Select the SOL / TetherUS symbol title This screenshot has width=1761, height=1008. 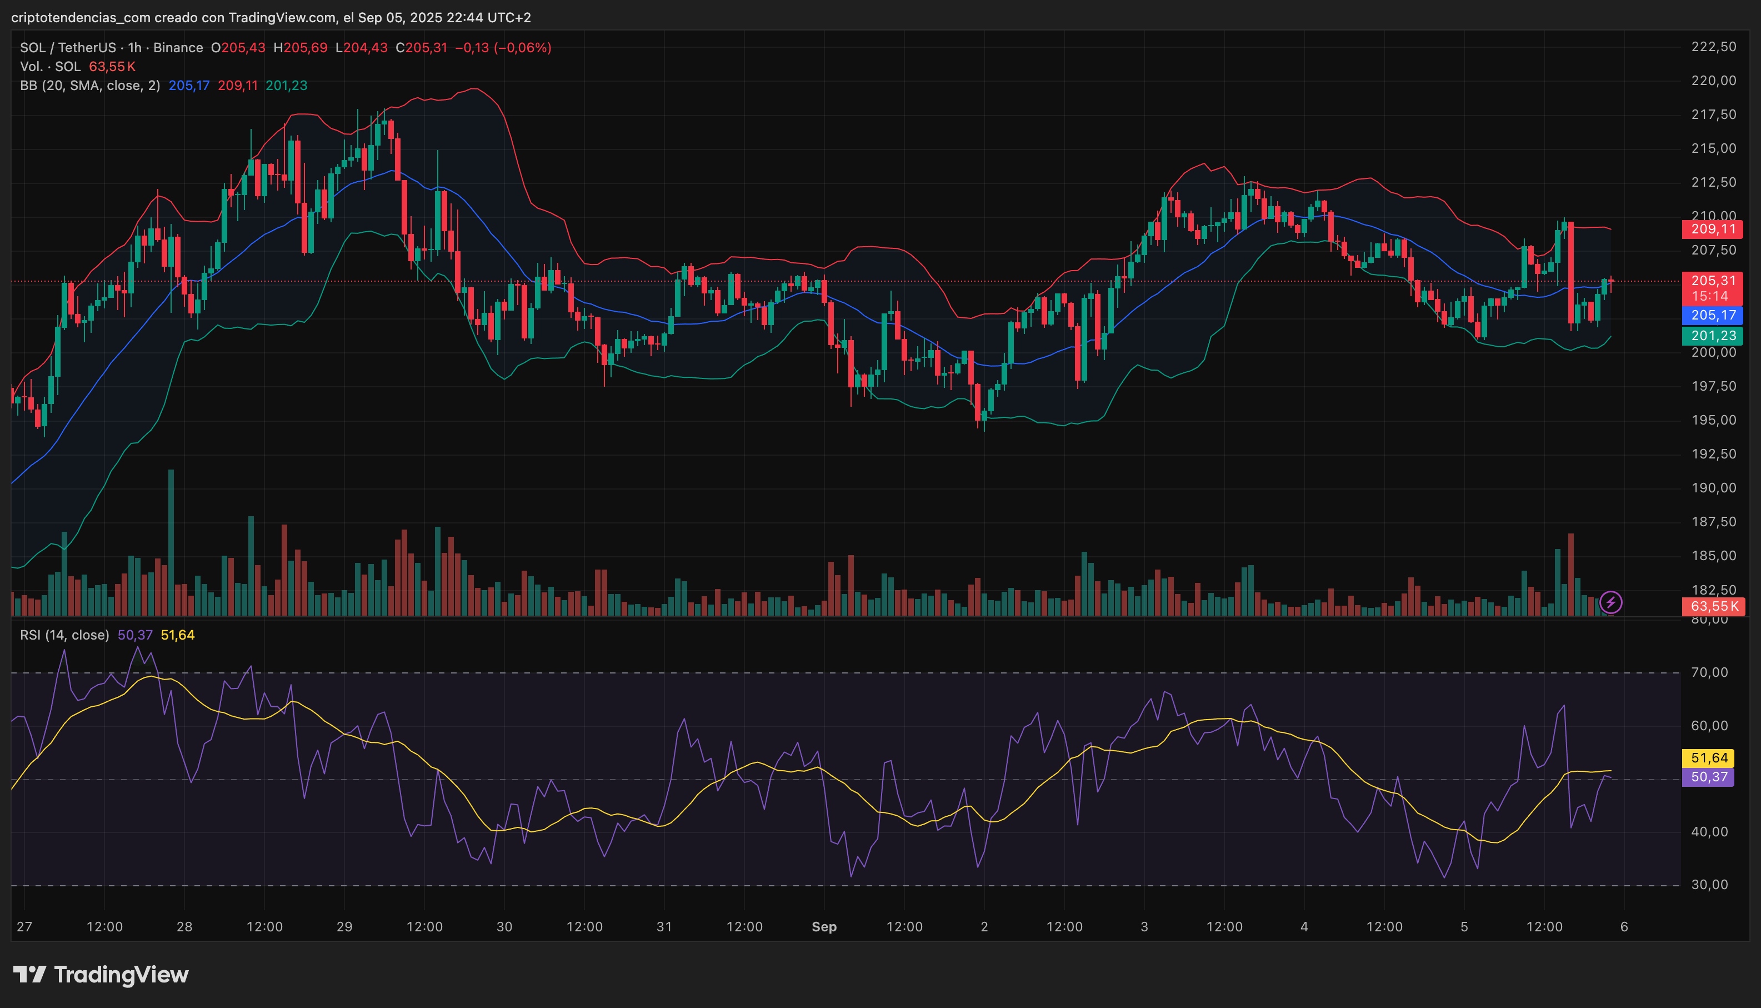(x=68, y=48)
